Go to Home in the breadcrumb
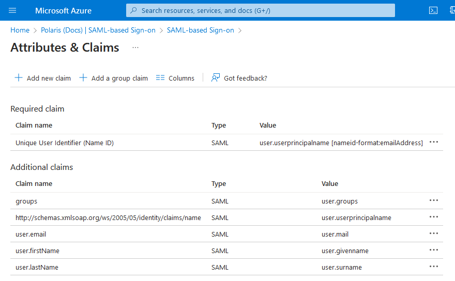The image size is (455, 281). coord(20,30)
